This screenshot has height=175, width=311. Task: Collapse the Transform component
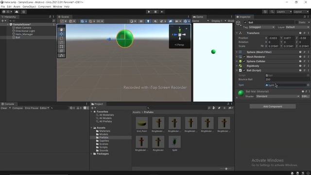click(x=237, y=33)
